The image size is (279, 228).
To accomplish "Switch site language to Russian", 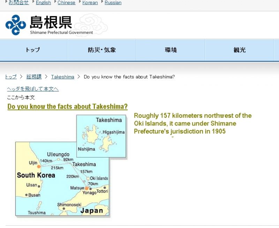I will tap(113, 2).
